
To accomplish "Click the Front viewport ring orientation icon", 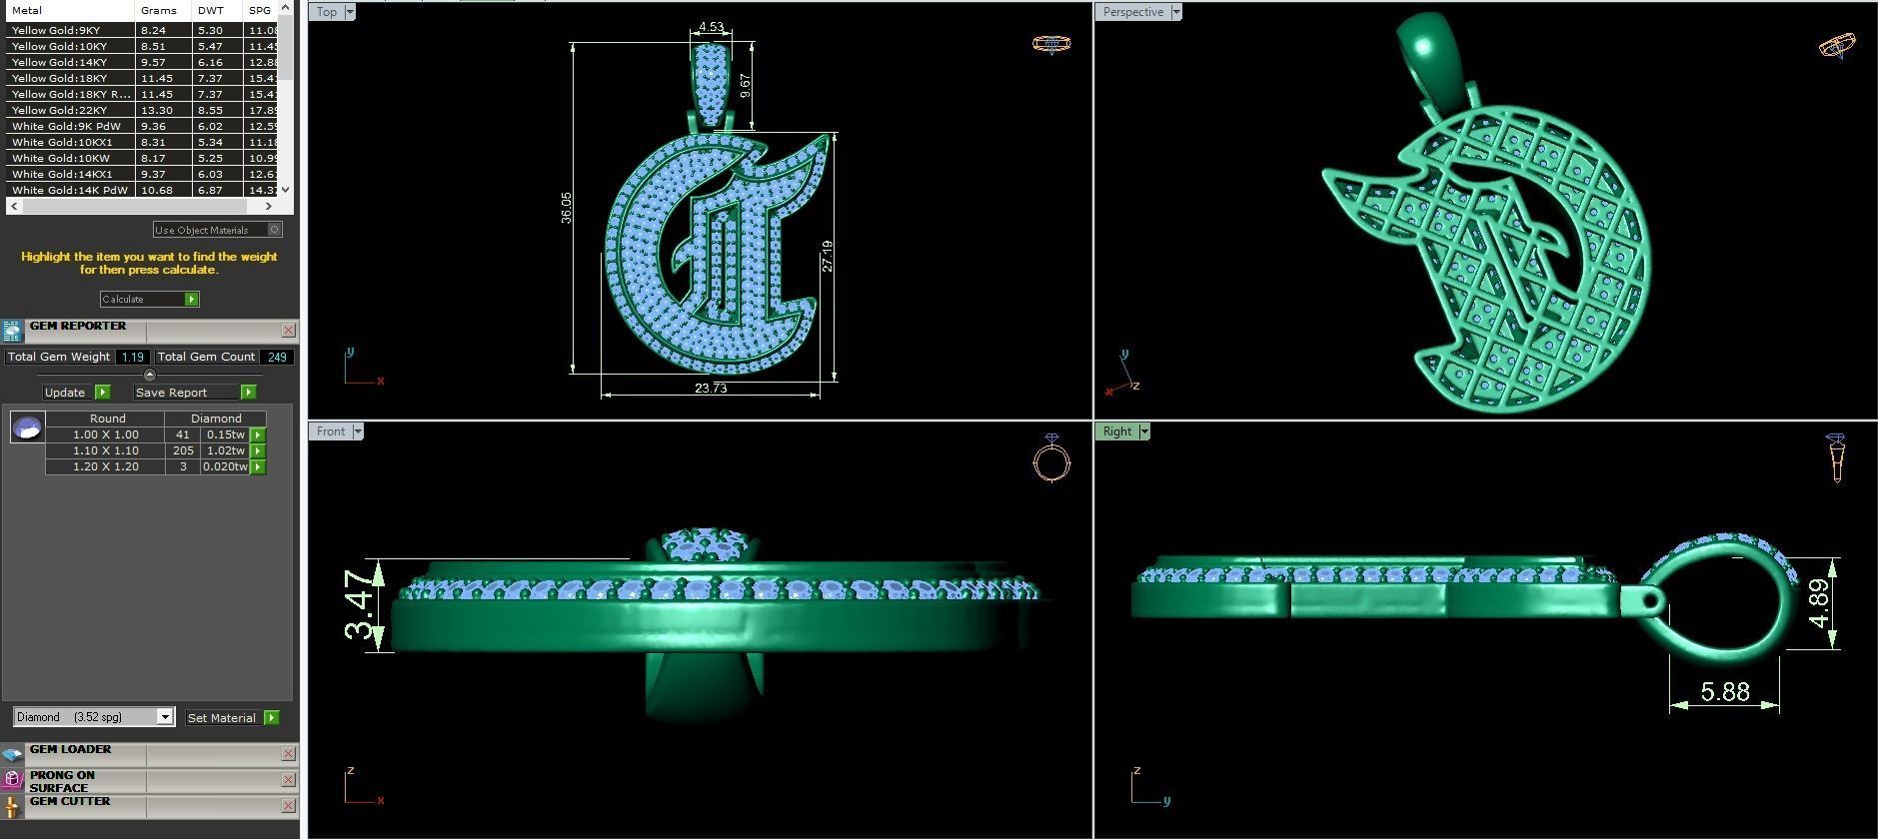I will [1051, 458].
